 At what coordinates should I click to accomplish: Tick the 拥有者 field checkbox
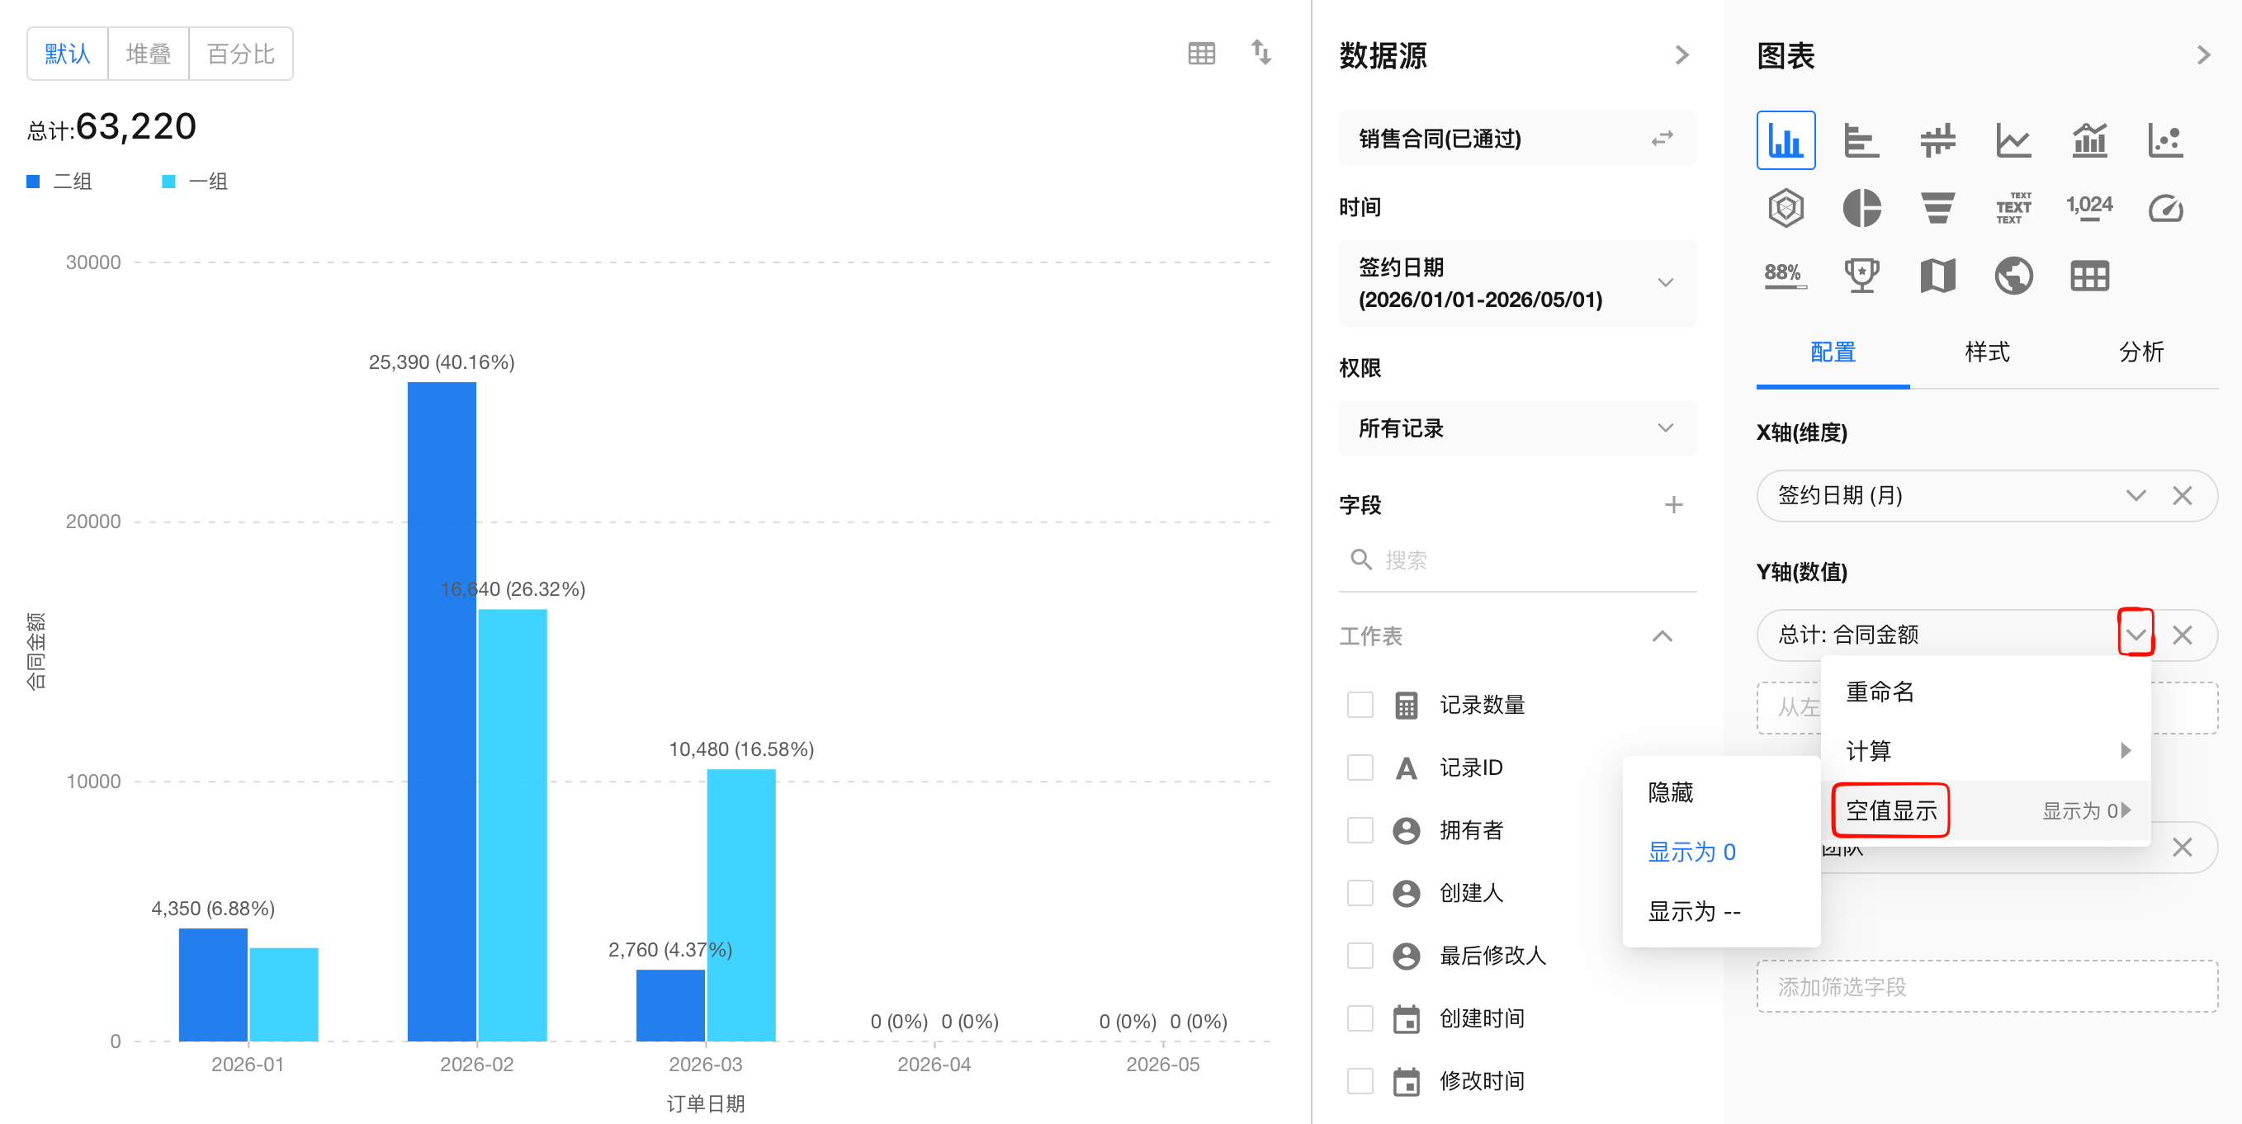pos(1360,830)
